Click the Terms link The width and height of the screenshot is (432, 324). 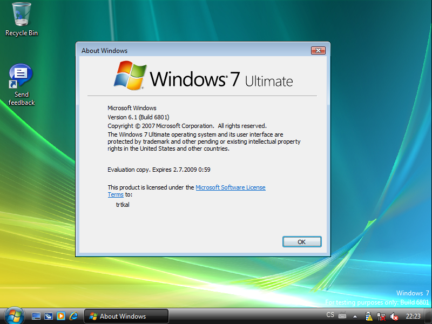tap(116, 194)
